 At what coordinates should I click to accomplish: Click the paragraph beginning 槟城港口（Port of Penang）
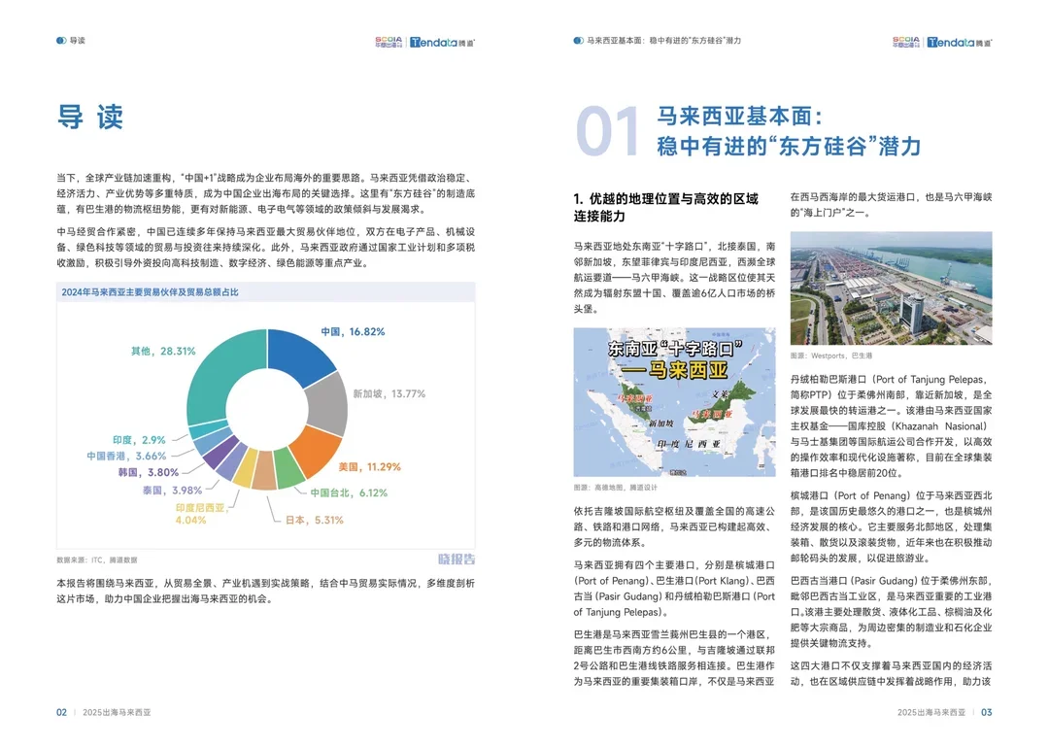coord(891,526)
